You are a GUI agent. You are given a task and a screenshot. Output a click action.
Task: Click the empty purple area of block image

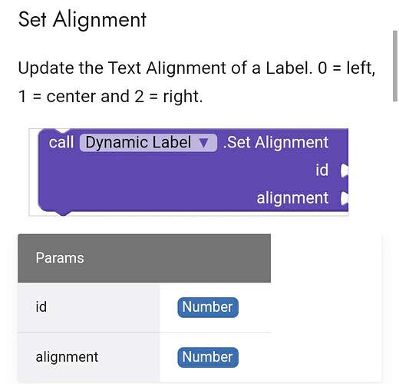pos(153,182)
